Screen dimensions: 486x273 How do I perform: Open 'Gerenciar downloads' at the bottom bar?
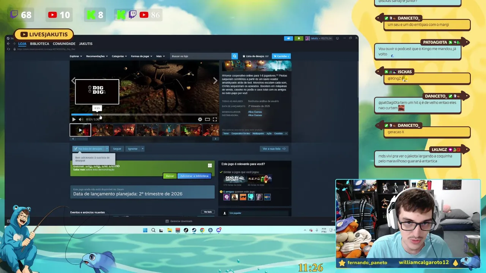179,221
